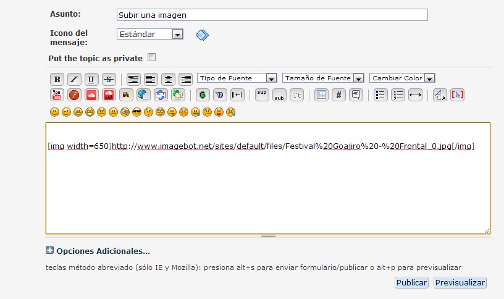Apply italic formatting button
The image size is (504, 299).
coord(74,79)
